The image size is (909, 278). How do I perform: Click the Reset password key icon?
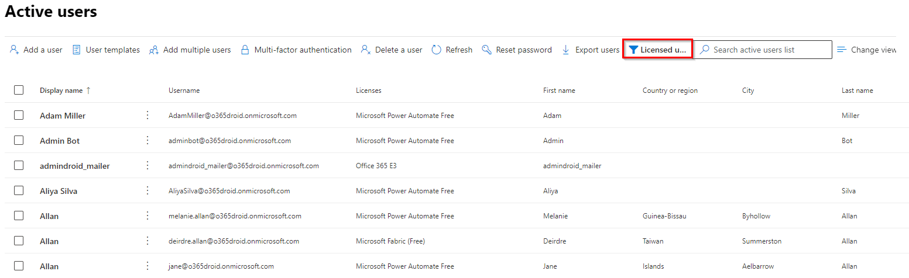486,50
